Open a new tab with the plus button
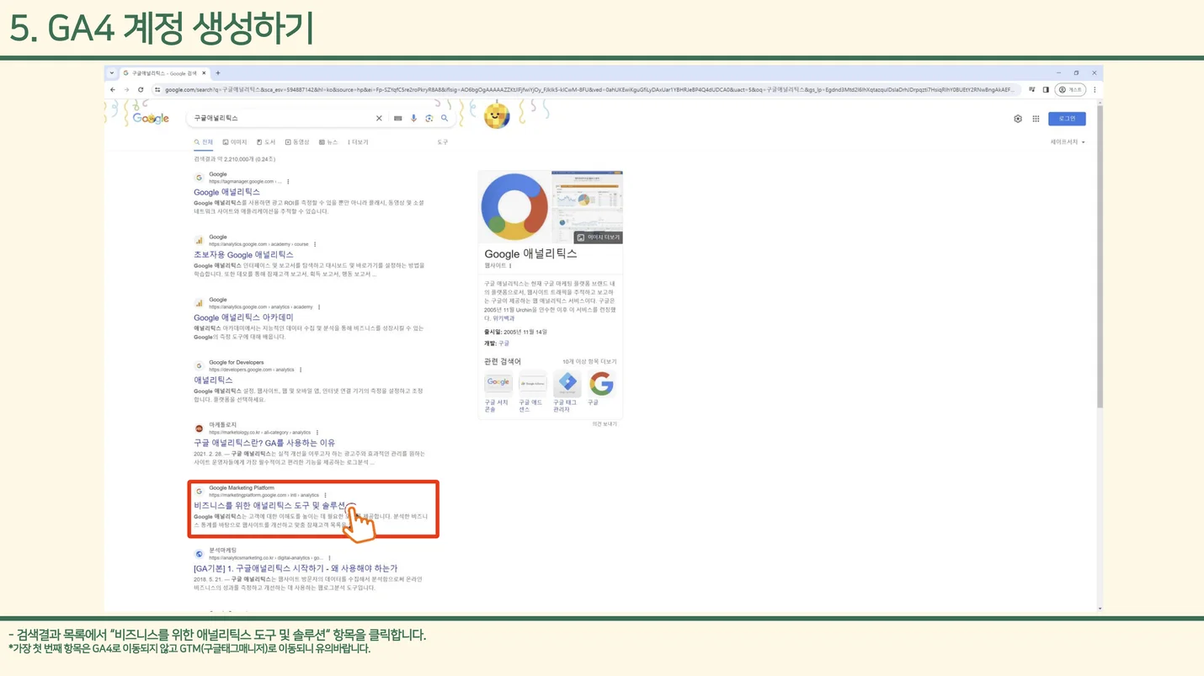The height and width of the screenshot is (676, 1204). pyautogui.click(x=217, y=73)
